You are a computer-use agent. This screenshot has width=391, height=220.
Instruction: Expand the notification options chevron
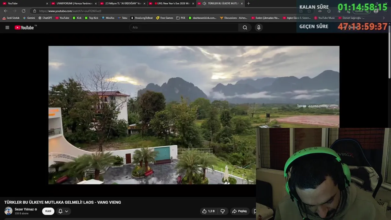click(67, 211)
